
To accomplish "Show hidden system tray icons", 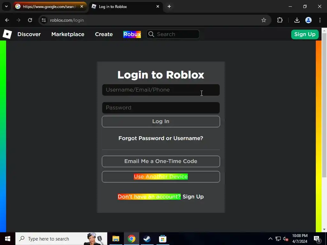I will [270, 239].
